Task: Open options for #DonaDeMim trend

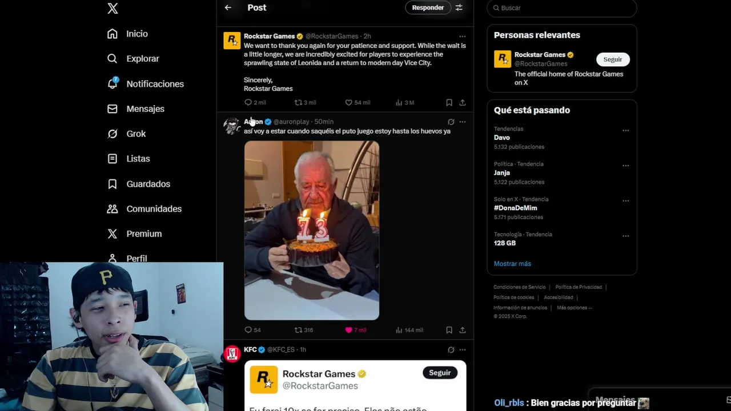Action: (x=625, y=200)
